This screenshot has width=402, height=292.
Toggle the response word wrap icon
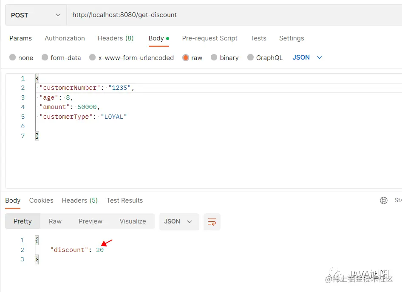[212, 222]
